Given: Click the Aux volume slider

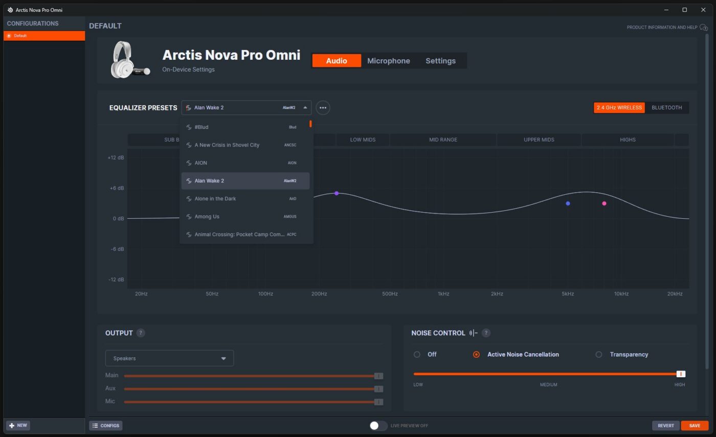Looking at the screenshot, I should click(253, 389).
